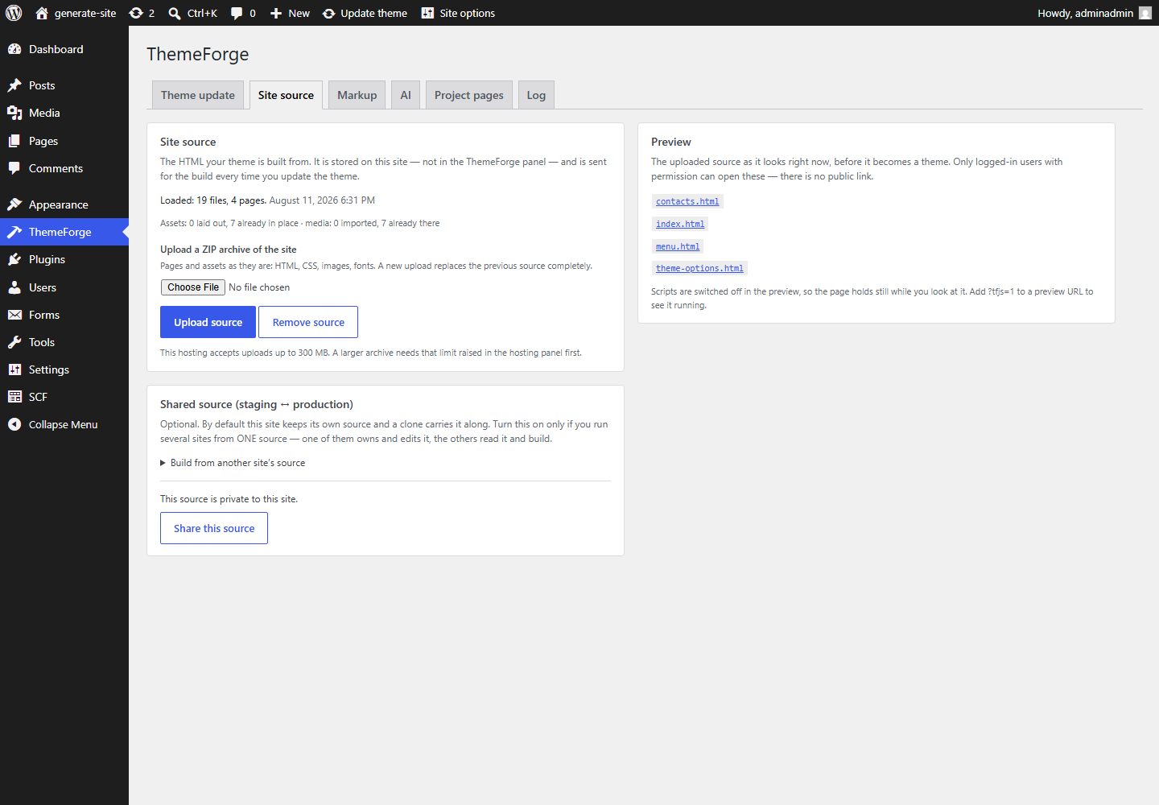Open the Pages icon in the sidebar
1159x805 pixels.
(14, 141)
